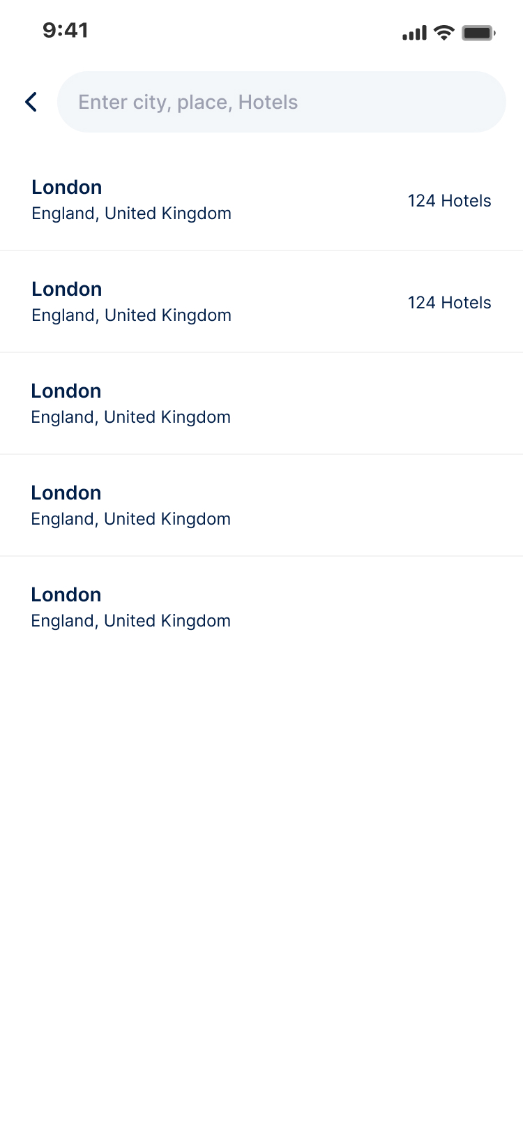The height and width of the screenshot is (1133, 523).
Task: Tap last result's 'England, United Kingdom' subtitle
Action: [130, 621]
